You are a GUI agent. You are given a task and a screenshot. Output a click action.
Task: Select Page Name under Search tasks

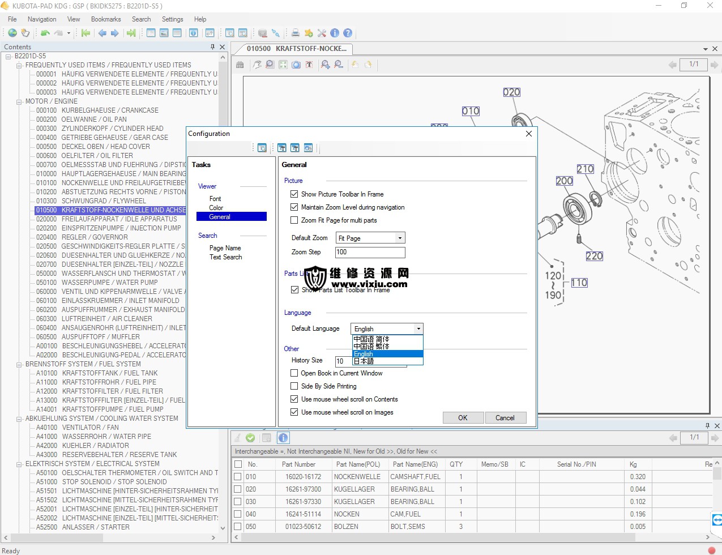[x=225, y=248]
